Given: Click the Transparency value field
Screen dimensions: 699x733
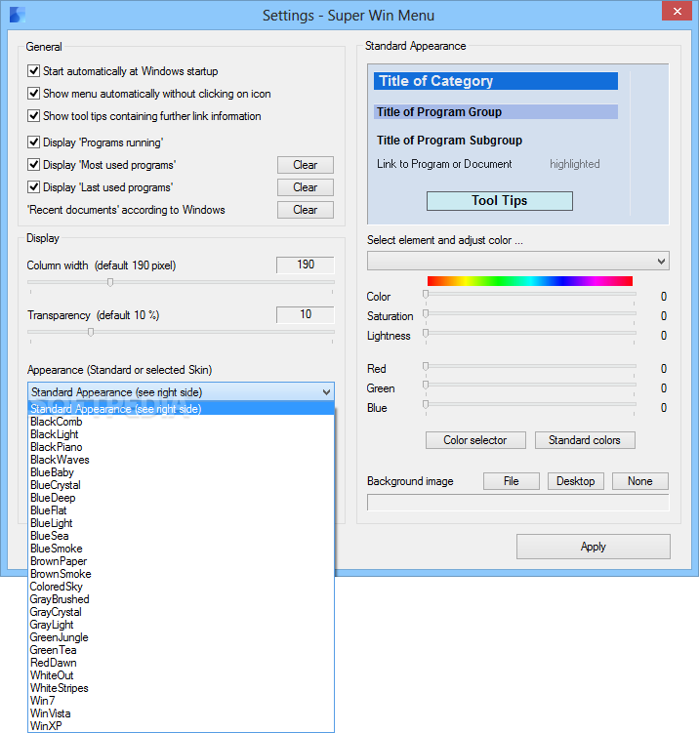Looking at the screenshot, I should 306,314.
